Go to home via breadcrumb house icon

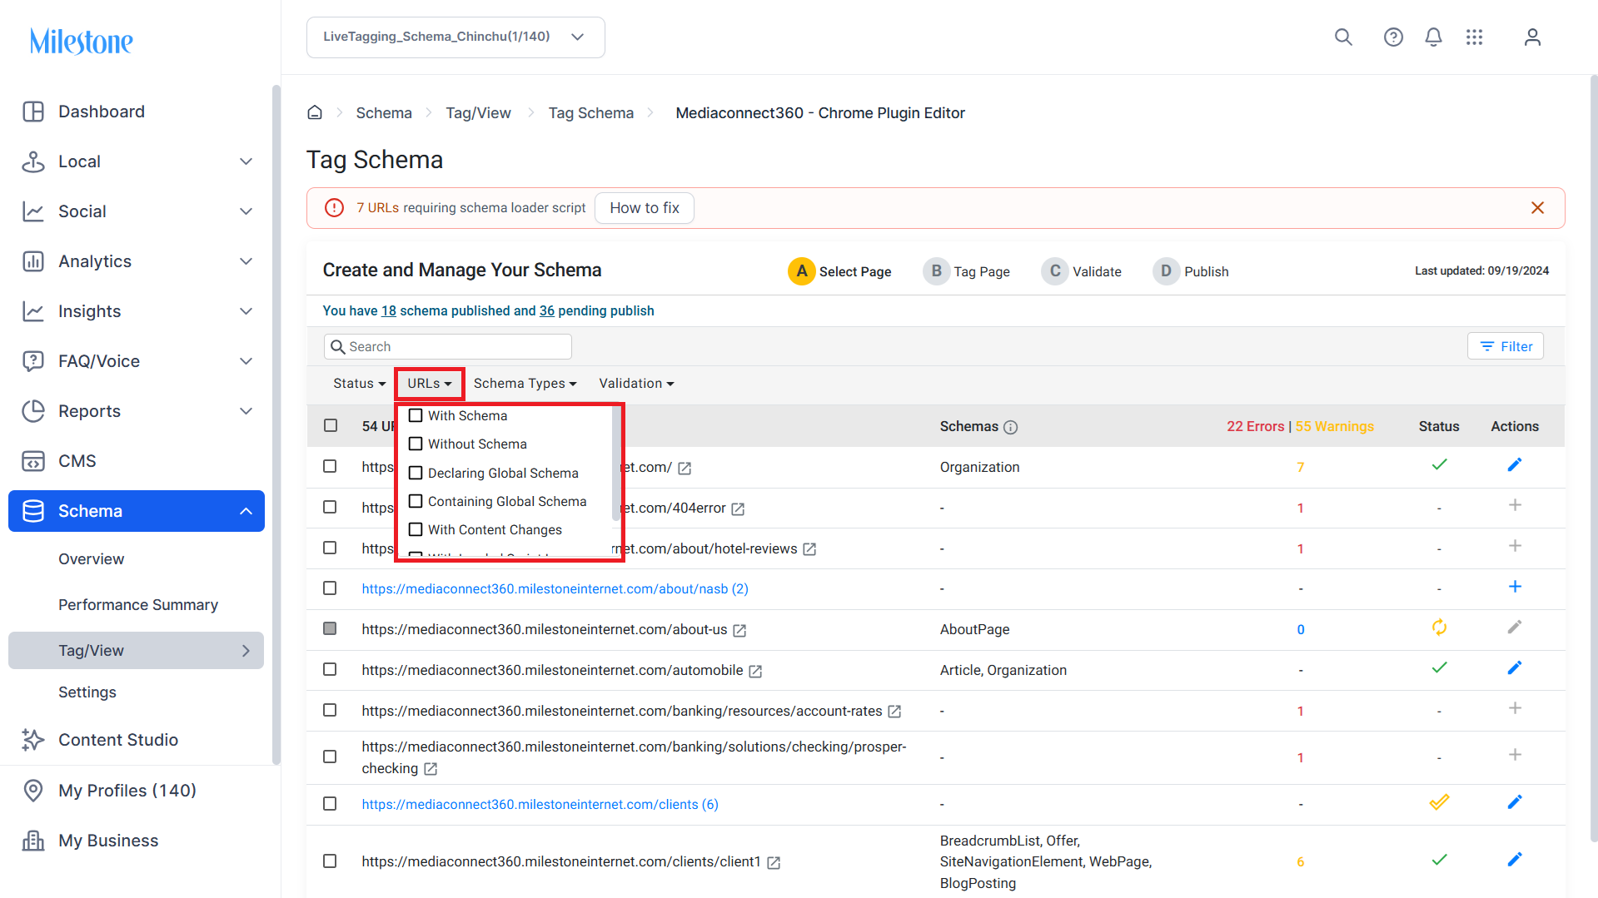click(315, 112)
